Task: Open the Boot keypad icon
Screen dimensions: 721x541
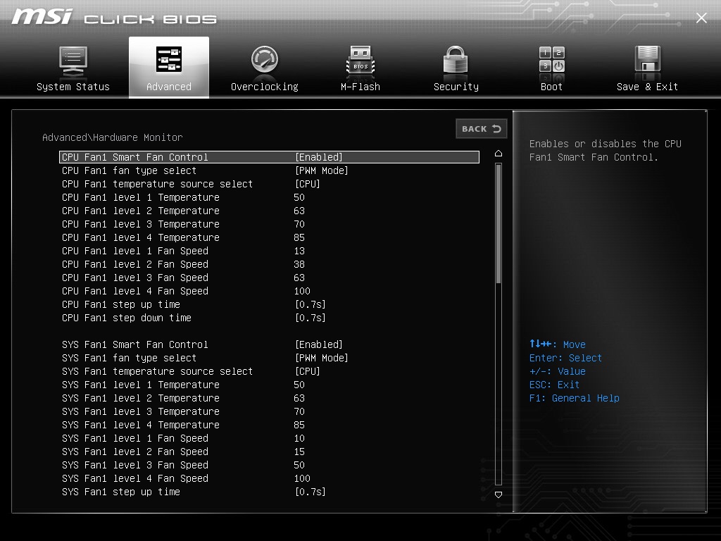Action: point(552,59)
